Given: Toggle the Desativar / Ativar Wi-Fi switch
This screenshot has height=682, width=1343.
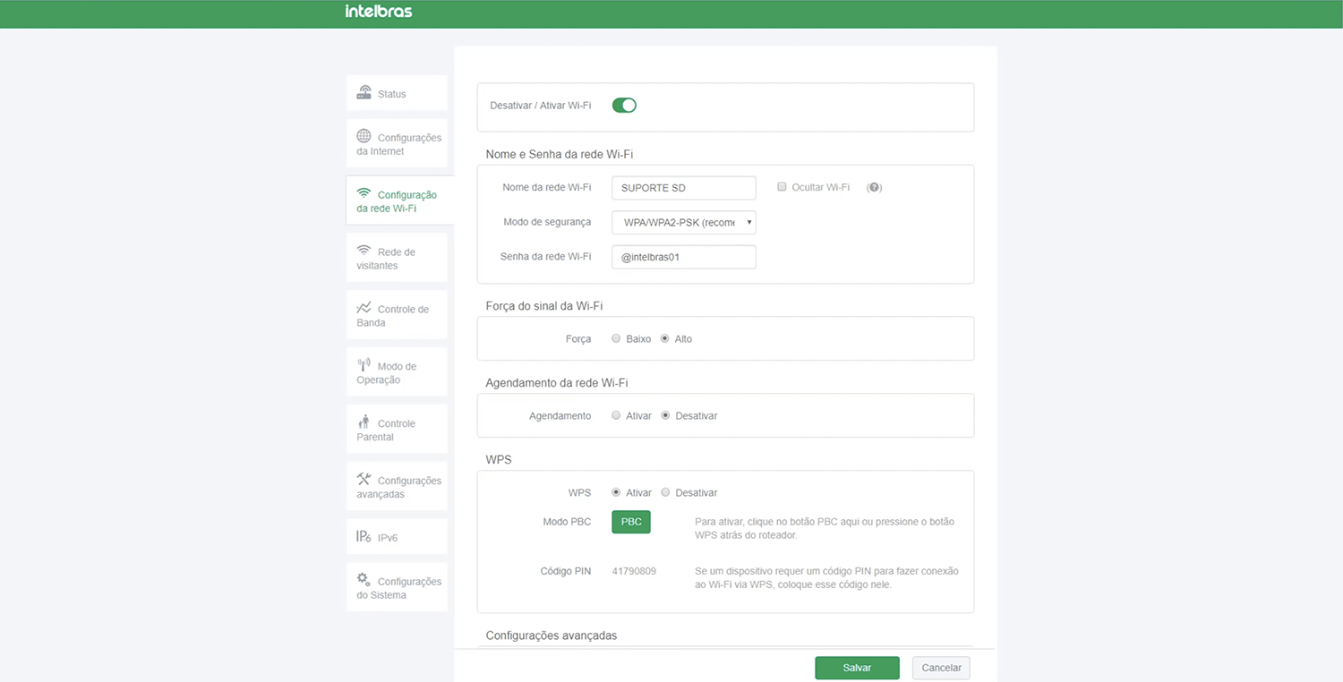Looking at the screenshot, I should click(x=624, y=106).
